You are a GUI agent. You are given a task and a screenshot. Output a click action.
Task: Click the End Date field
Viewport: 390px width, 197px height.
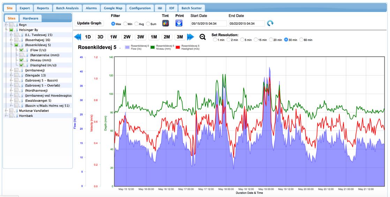[x=247, y=24]
